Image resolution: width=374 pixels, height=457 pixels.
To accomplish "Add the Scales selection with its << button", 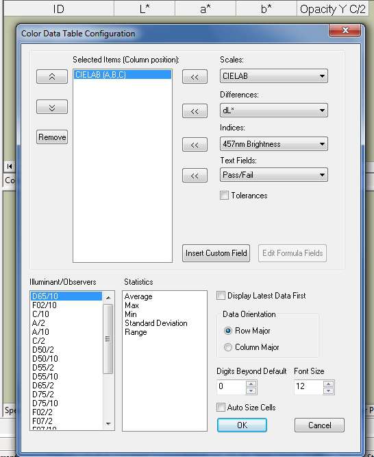I will (195, 77).
